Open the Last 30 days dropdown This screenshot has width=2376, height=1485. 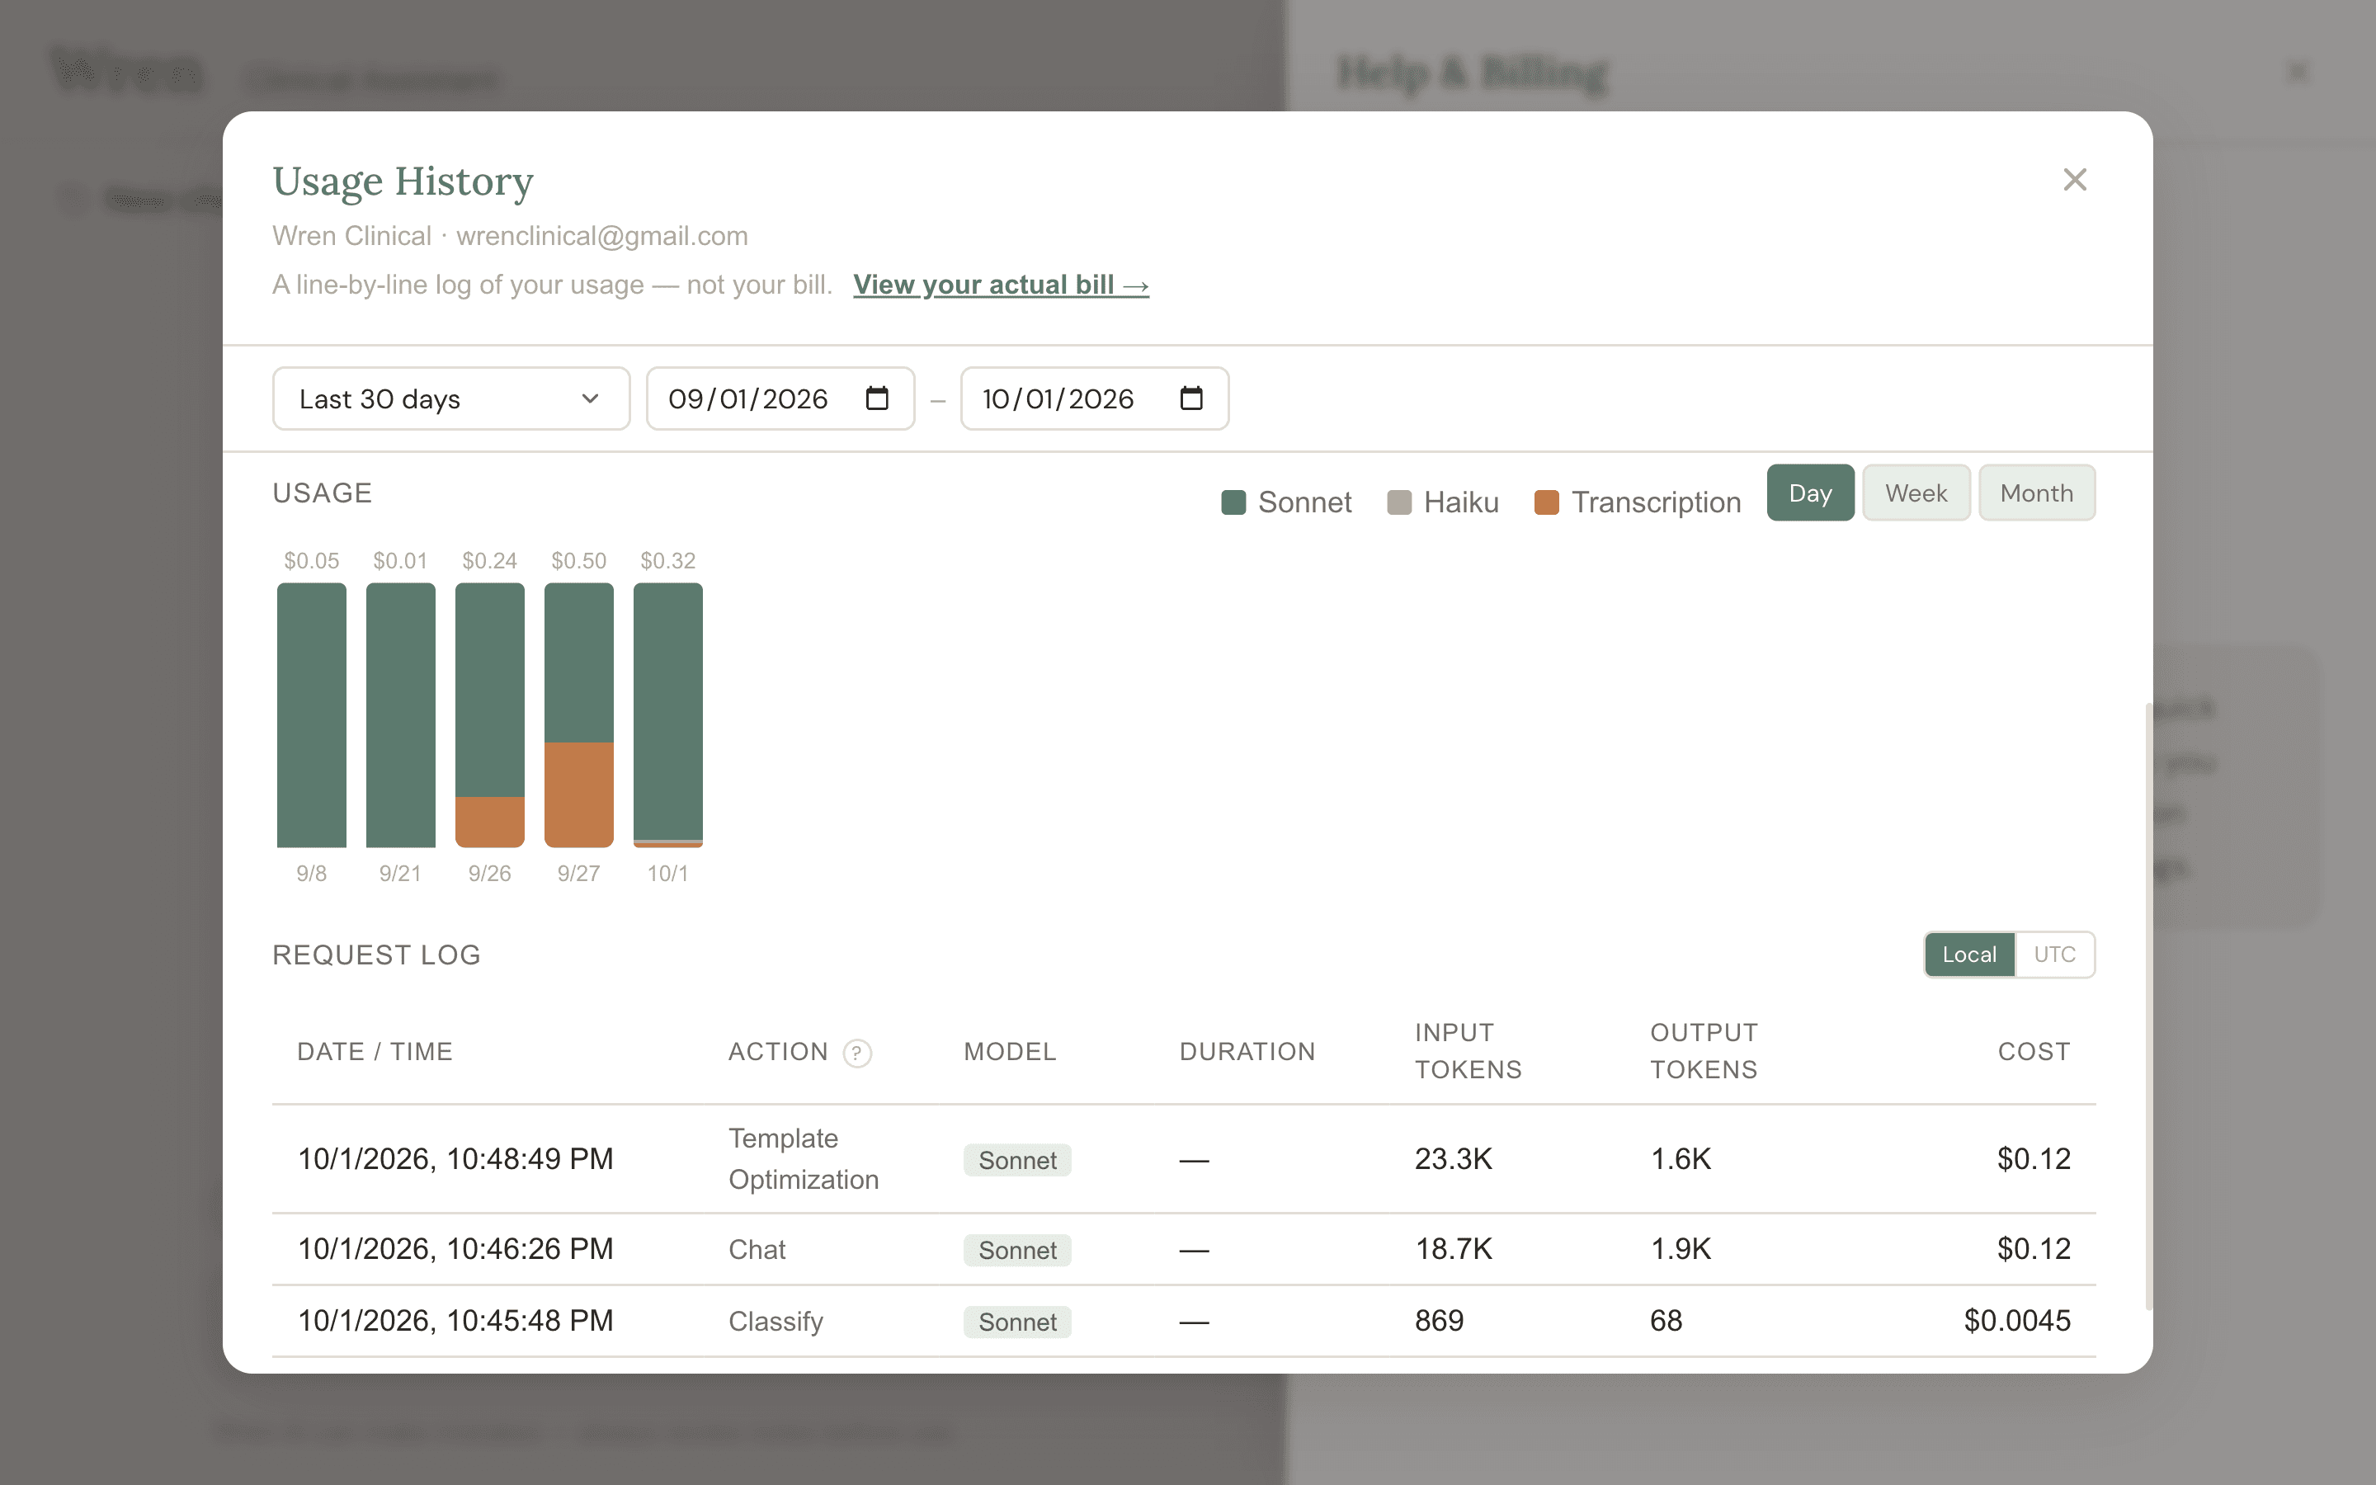(x=450, y=398)
